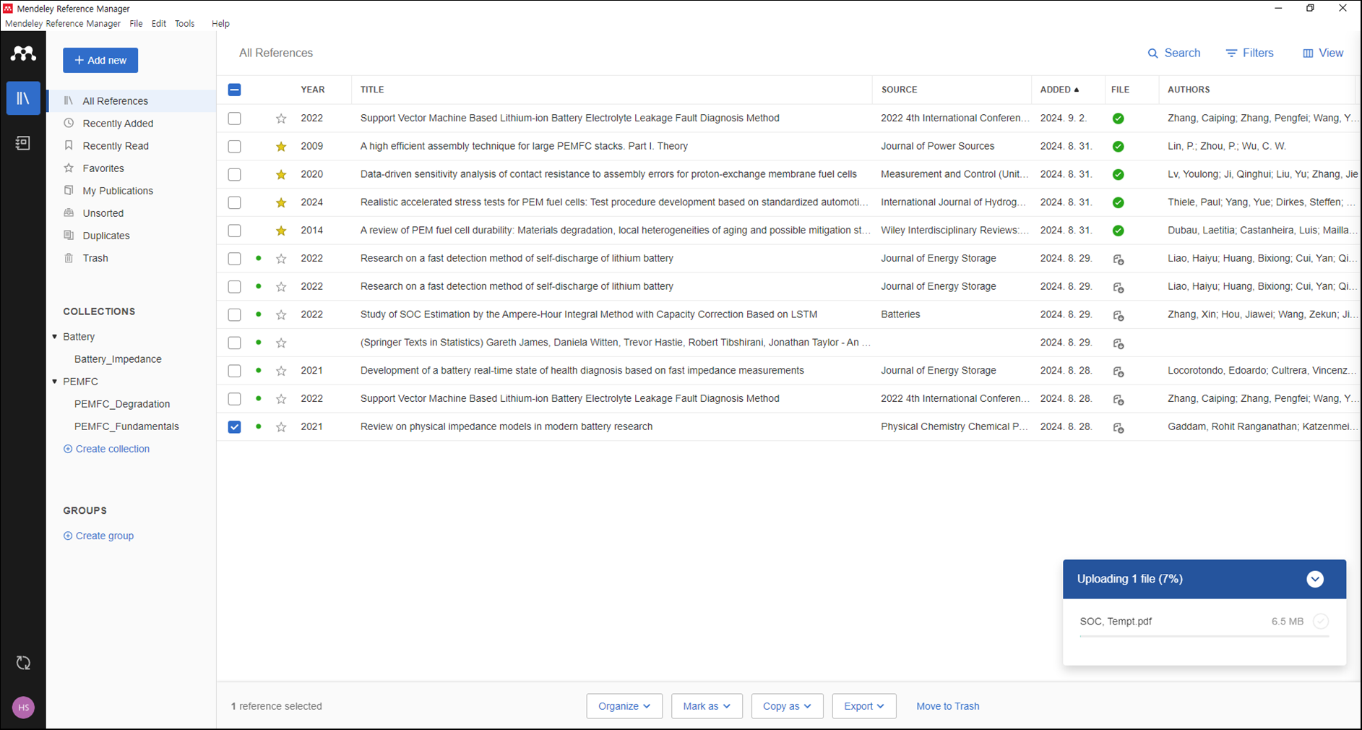Viewport: 1362px width, 730px height.
Task: Collapse the PEMFC collection tree
Action: [x=55, y=382]
